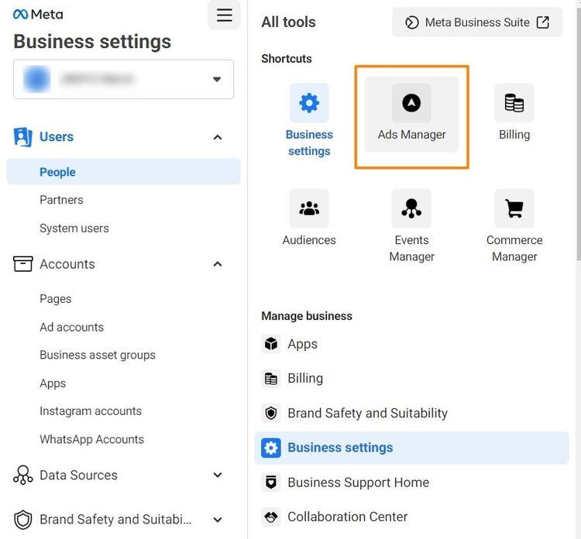Click the Data Sources icon
581x539 pixels.
pyautogui.click(x=23, y=475)
